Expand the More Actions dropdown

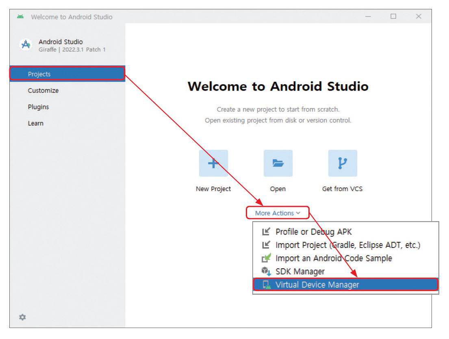point(278,213)
